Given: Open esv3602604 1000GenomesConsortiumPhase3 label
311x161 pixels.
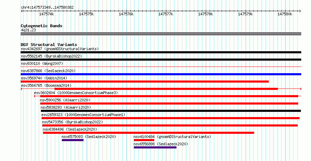Looking at the screenshot, I should (x=76, y=93).
